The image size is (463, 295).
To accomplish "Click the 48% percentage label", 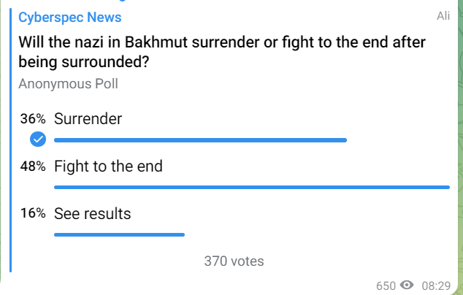I will (34, 166).
